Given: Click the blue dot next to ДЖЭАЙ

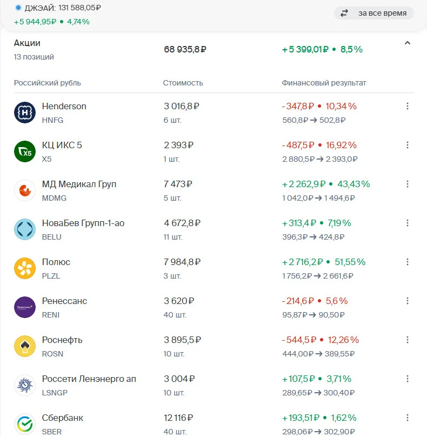Looking at the screenshot, I should coord(18,8).
